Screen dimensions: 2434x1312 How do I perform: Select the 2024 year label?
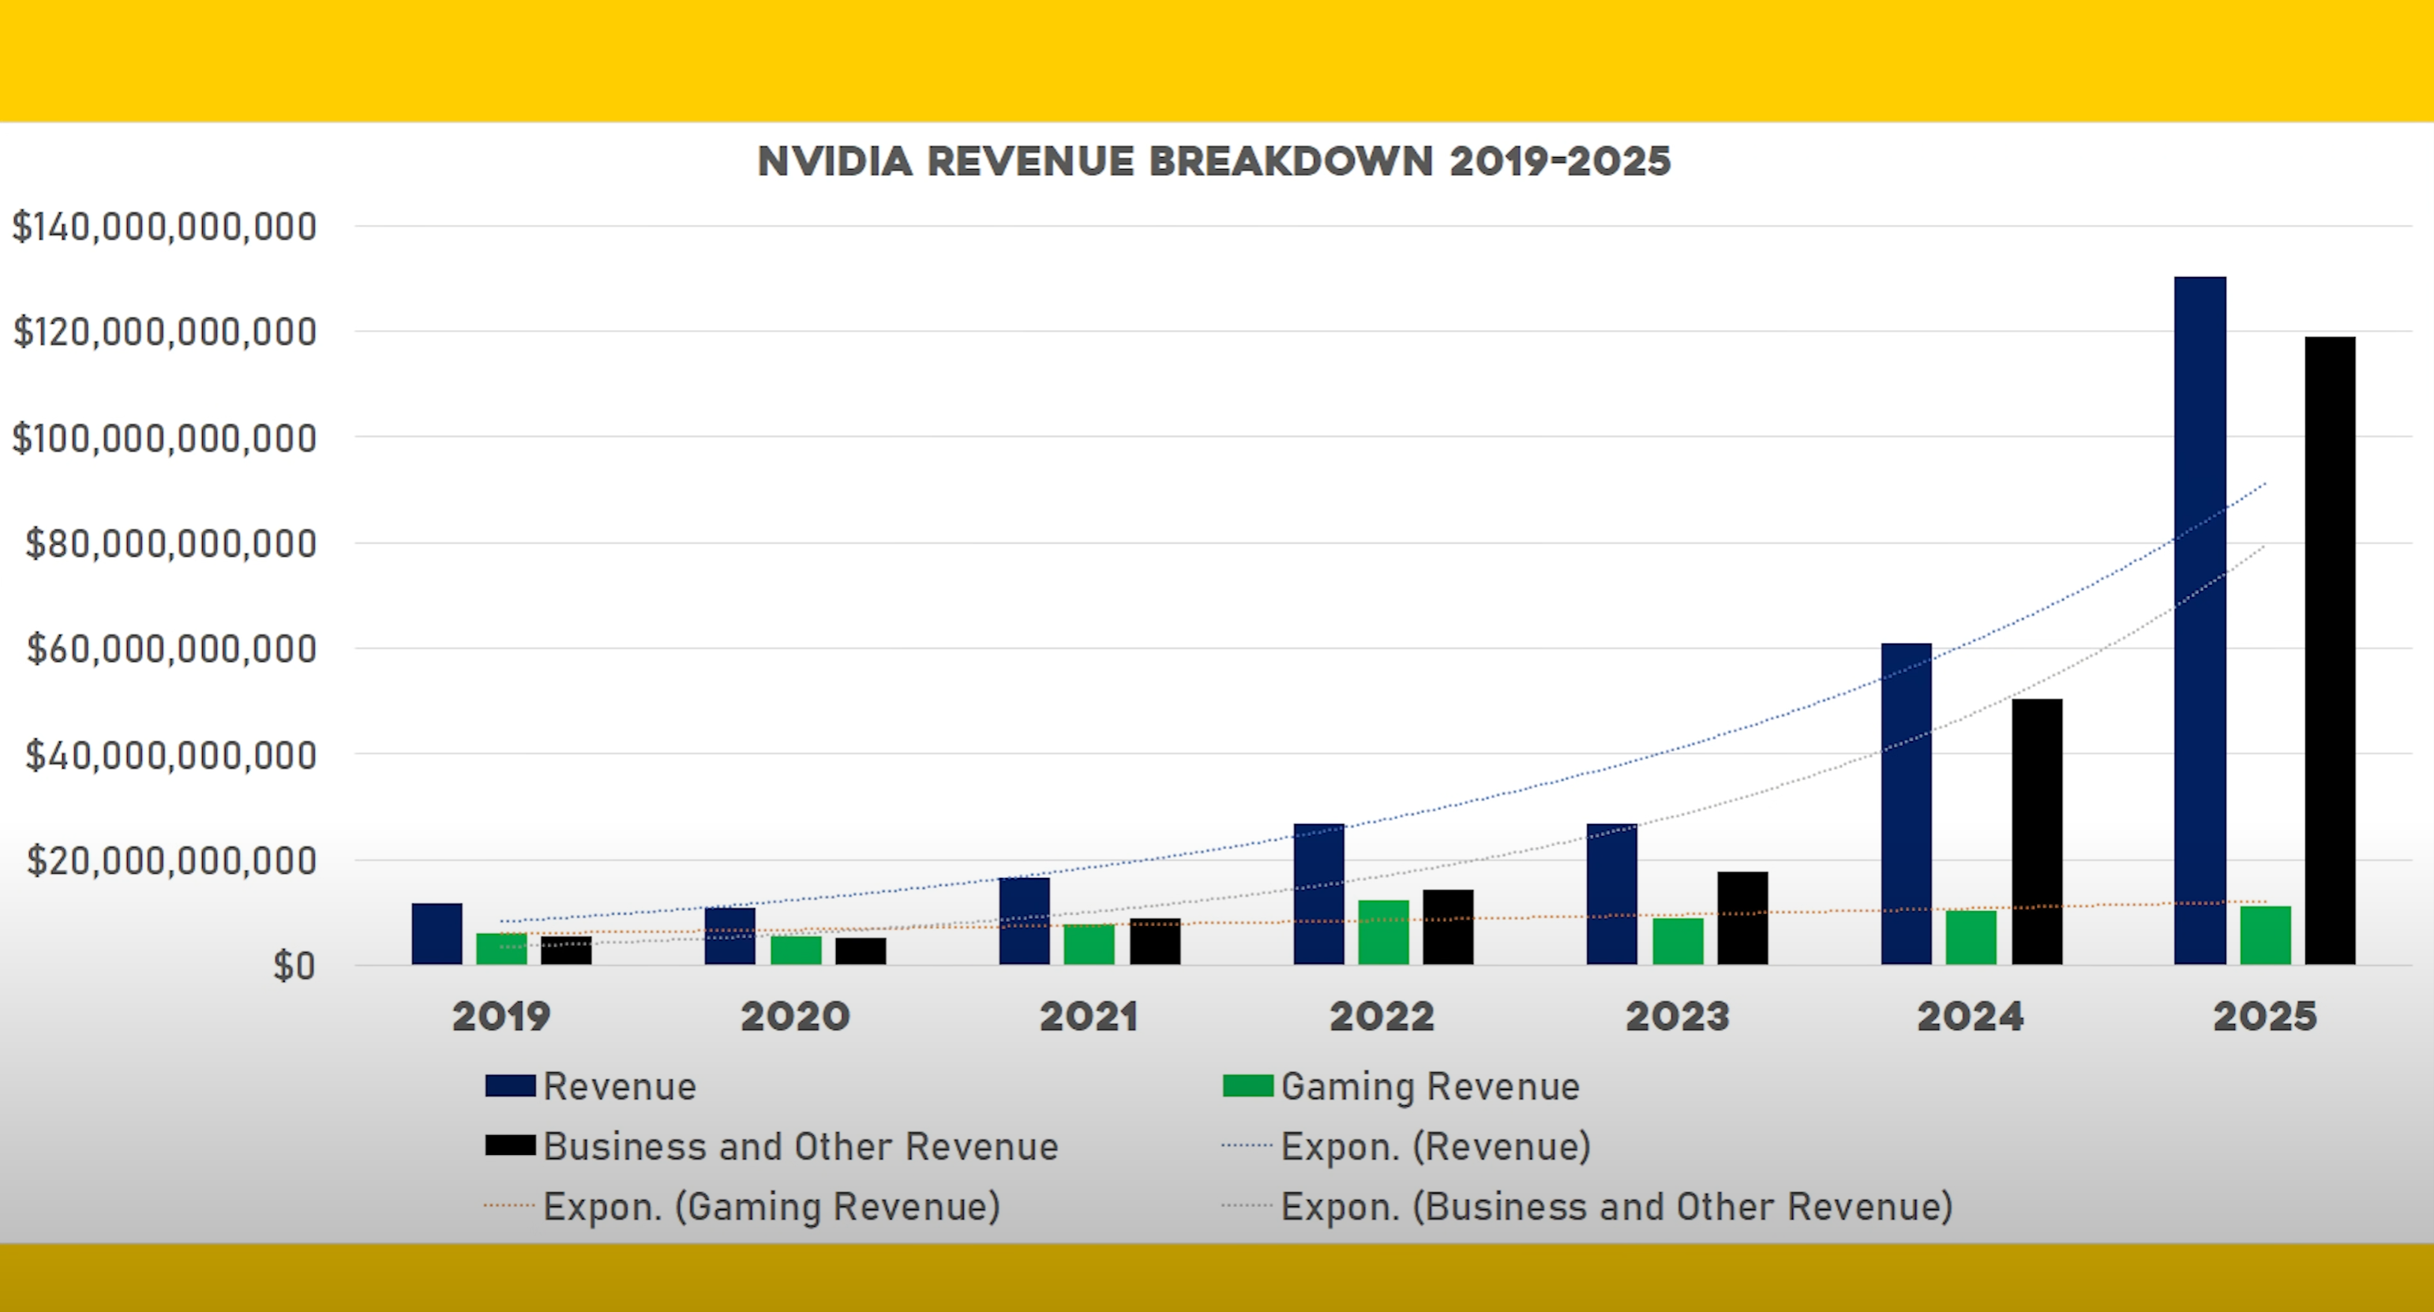tap(1970, 1016)
